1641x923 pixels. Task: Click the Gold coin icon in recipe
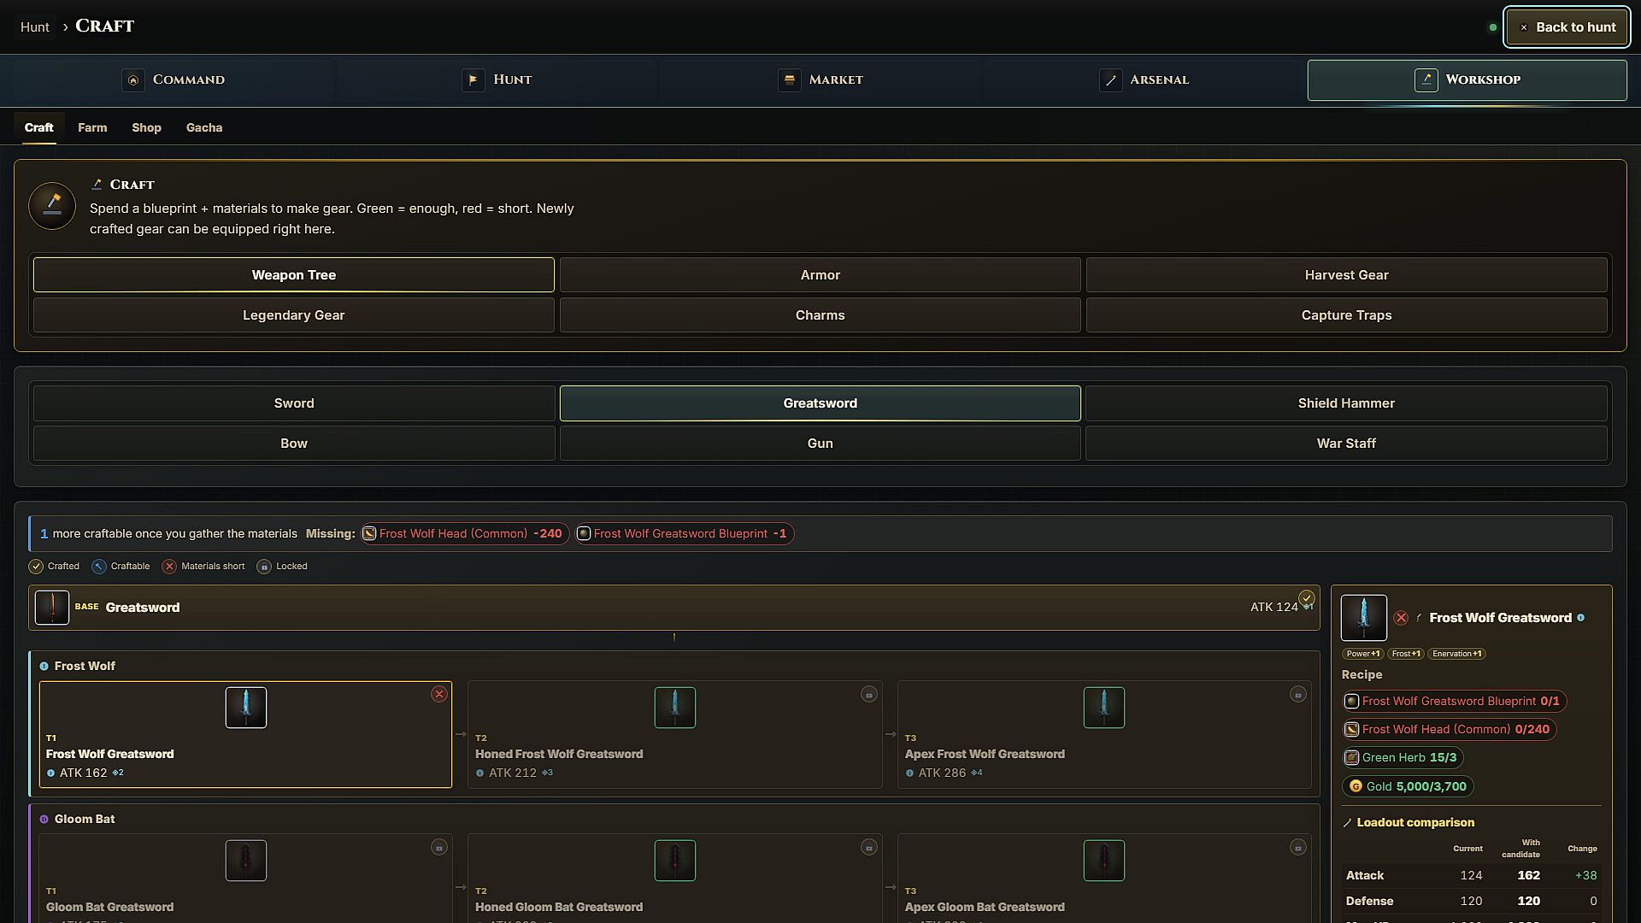pos(1356,786)
